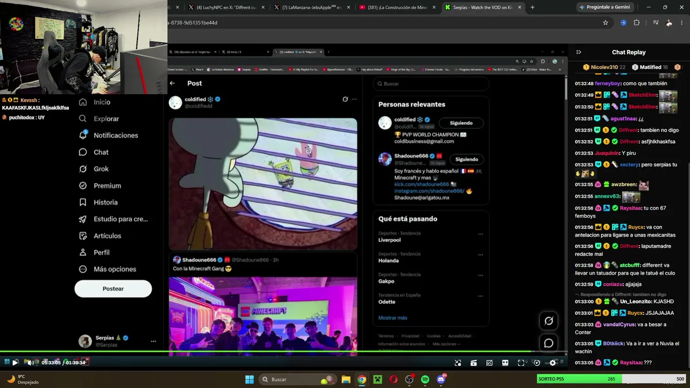Click the Windows taskbar Buscar search box

point(296,379)
